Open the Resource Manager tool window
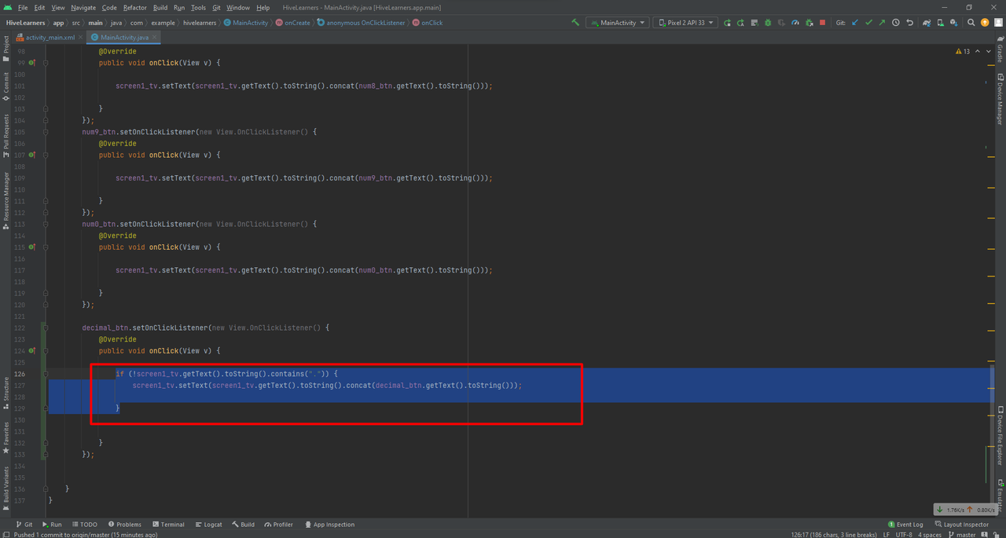 pyautogui.click(x=6, y=200)
